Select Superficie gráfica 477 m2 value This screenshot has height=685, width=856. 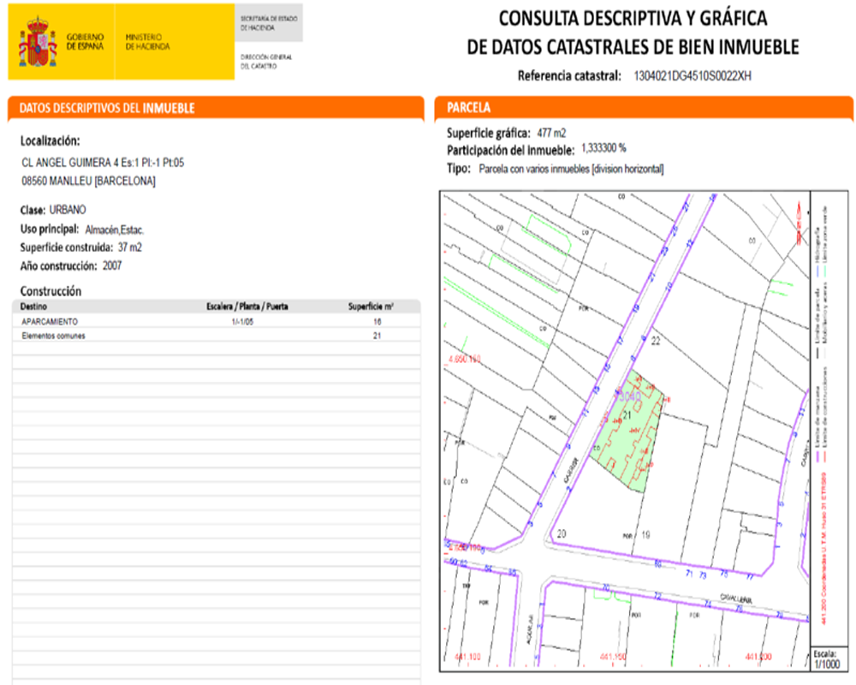[551, 133]
